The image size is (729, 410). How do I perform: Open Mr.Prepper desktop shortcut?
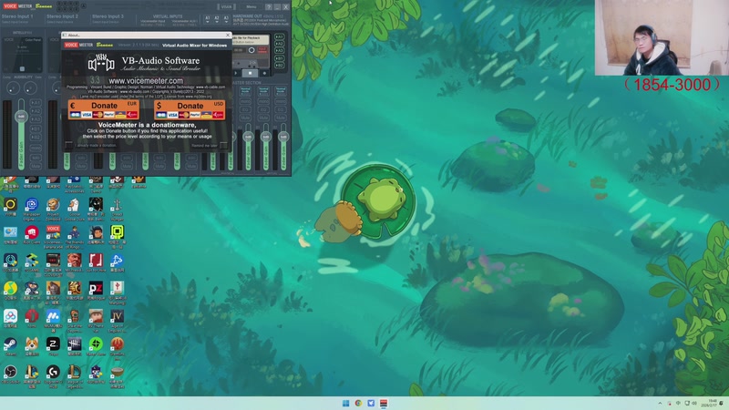74,262
